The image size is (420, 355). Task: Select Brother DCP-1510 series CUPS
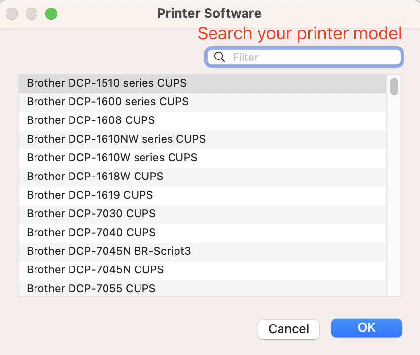(106, 83)
